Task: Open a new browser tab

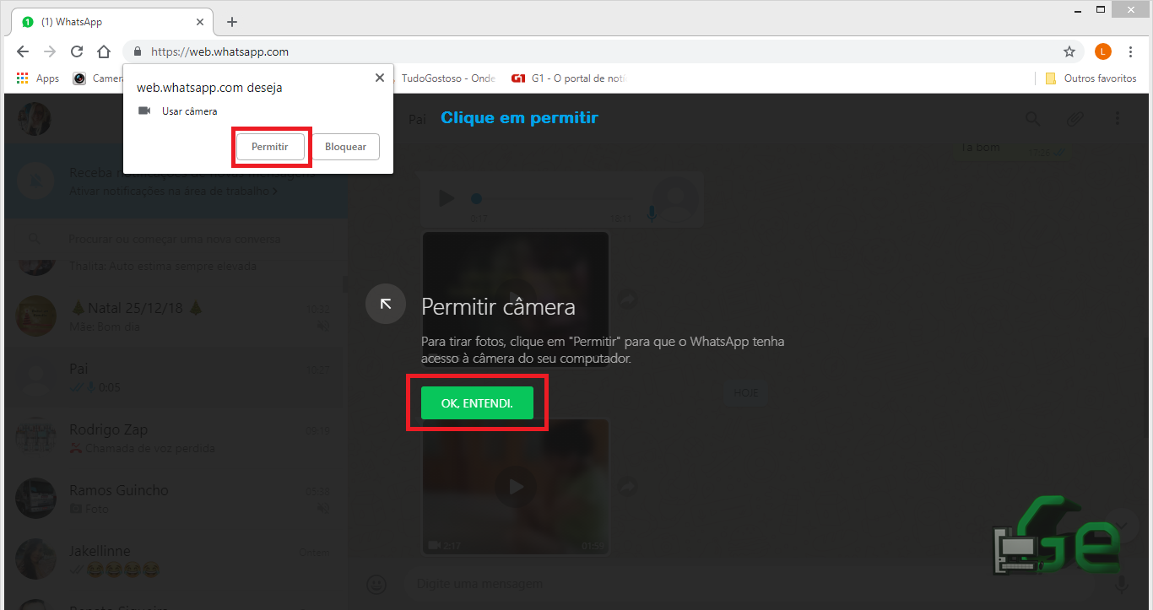Action: [232, 22]
